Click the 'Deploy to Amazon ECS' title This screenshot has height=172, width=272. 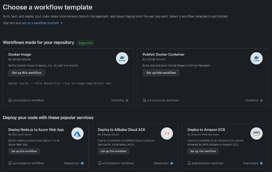coord(206,130)
